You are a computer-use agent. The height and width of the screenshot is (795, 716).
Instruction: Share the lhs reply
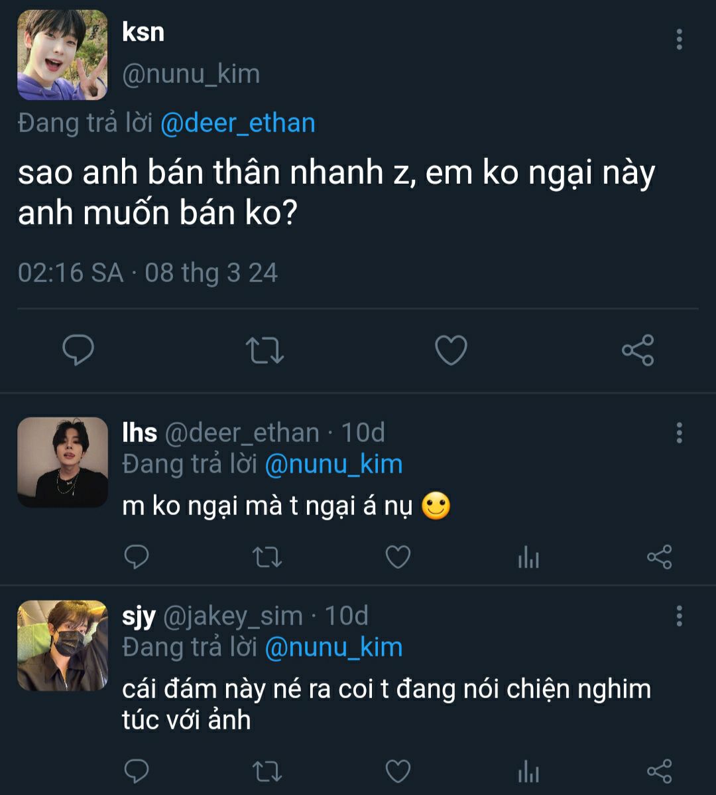pos(659,557)
